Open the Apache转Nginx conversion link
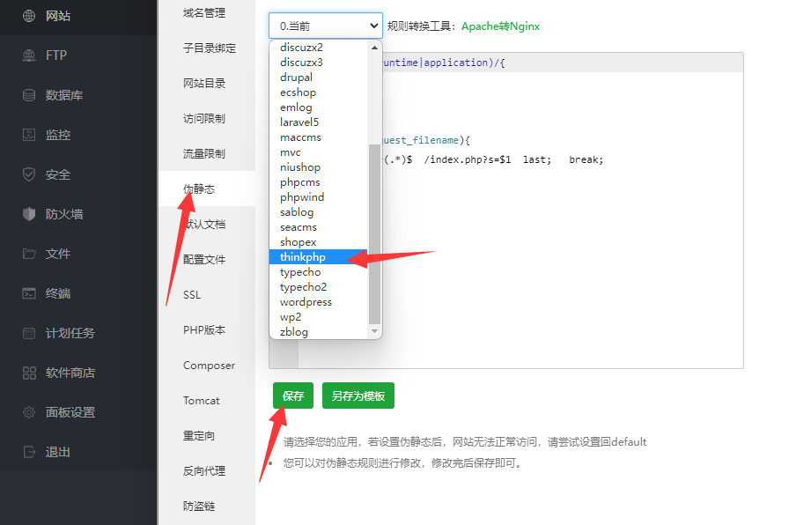 click(500, 26)
